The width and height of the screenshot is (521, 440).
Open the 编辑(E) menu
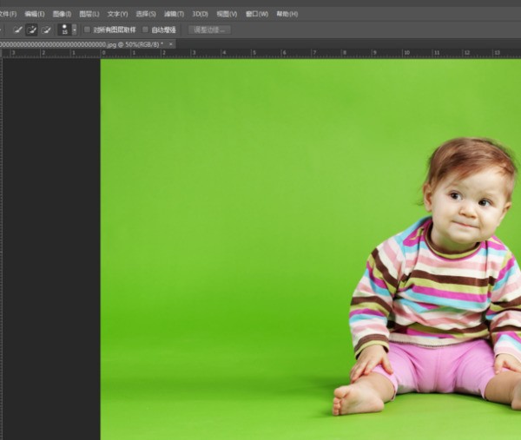tap(35, 14)
